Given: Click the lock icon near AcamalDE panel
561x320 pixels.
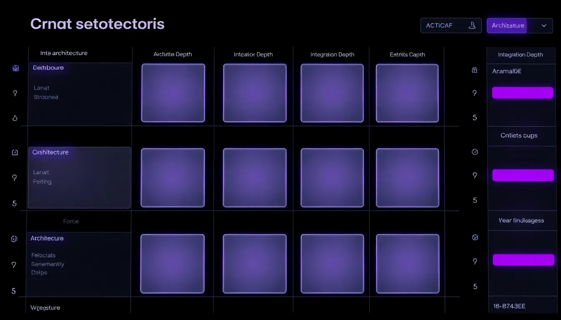Looking at the screenshot, I should coord(474,70).
